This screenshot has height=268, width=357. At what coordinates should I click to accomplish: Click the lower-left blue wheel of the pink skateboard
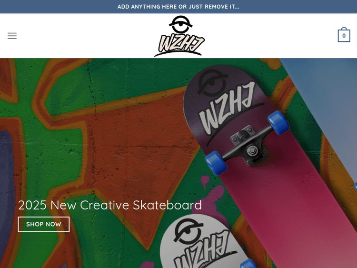coord(216,163)
